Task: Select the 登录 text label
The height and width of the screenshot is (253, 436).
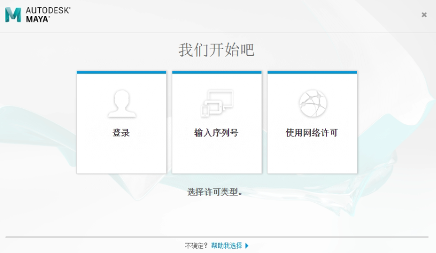Action: tap(121, 133)
